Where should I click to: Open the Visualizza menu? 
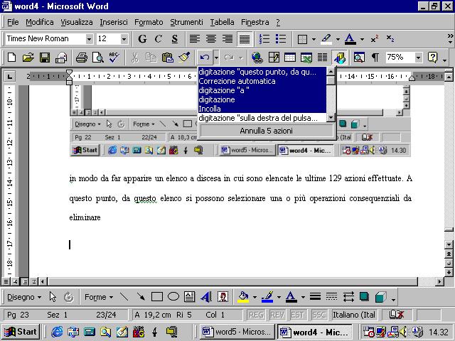[x=77, y=22]
